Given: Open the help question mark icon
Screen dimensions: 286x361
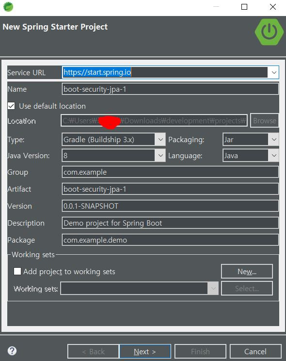Looking at the screenshot, I should 12,351.
